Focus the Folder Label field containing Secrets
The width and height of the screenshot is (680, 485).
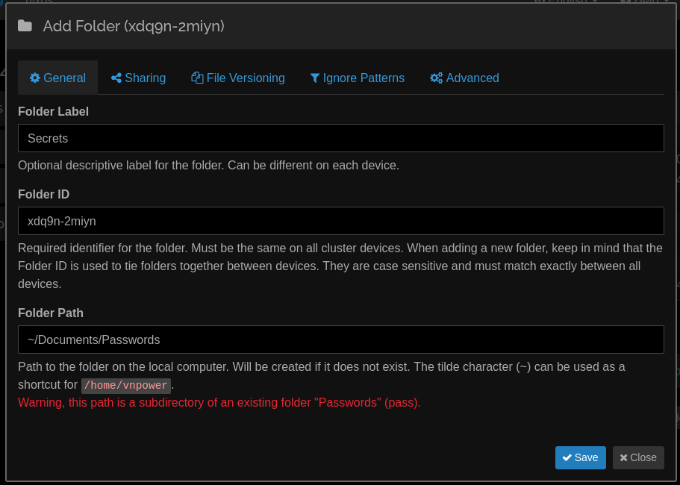[341, 138]
